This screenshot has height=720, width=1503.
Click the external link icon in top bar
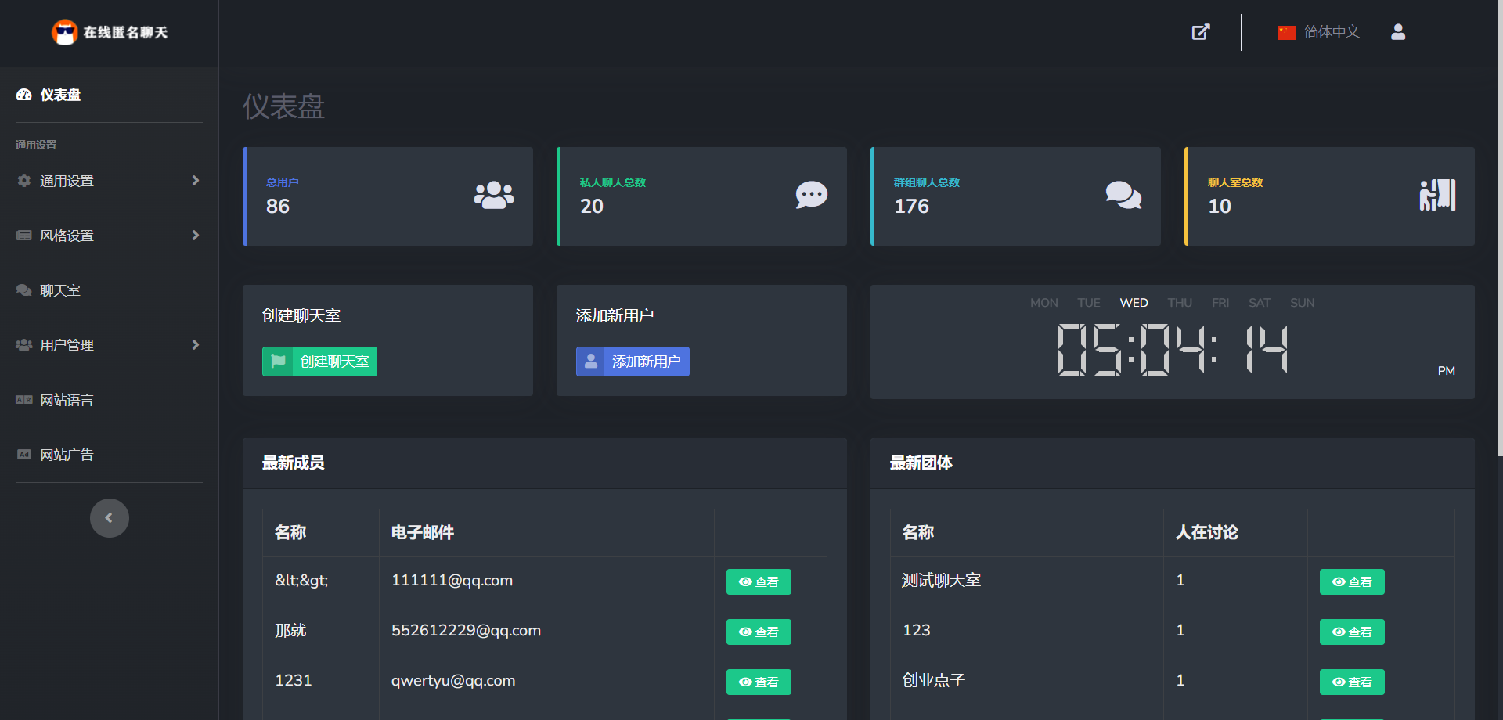click(1201, 32)
